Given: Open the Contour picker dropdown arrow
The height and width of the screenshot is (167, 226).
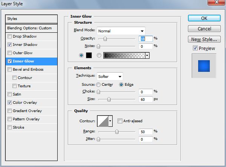Looking at the screenshot, I should (110, 121).
